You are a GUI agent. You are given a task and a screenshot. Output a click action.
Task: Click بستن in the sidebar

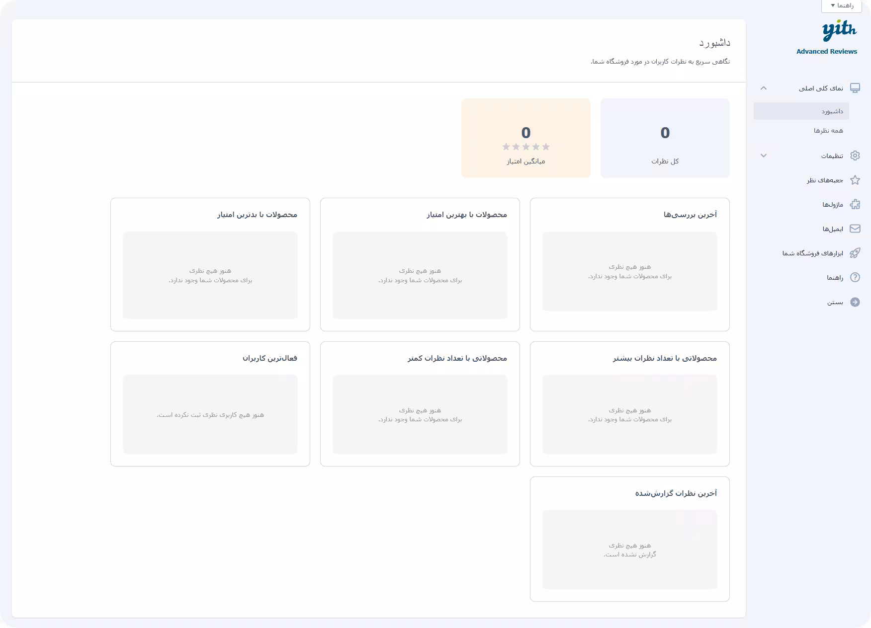(835, 302)
